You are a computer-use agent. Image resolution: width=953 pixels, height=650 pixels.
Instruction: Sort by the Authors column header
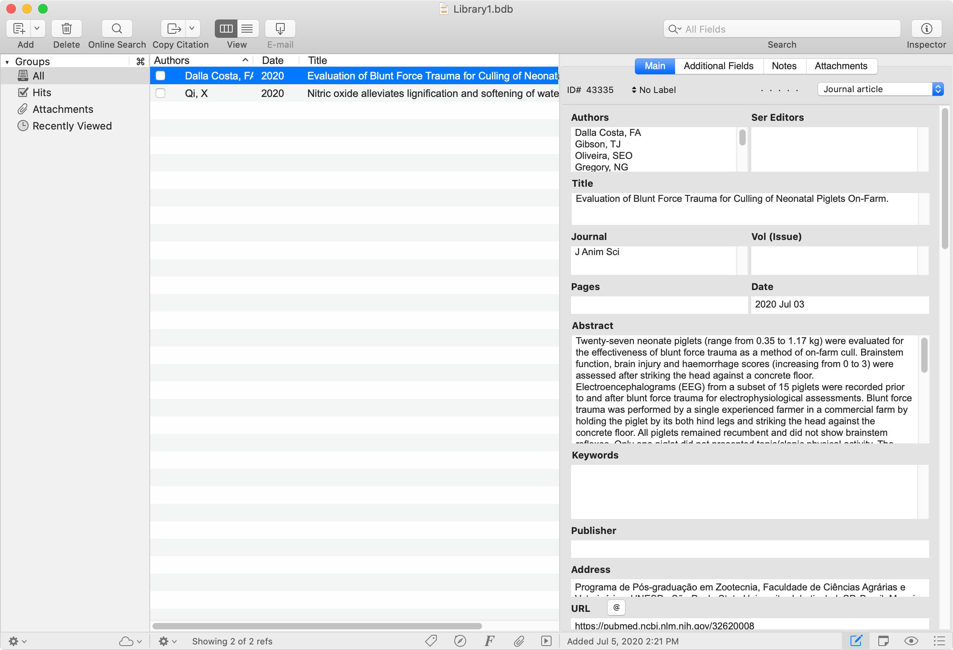[201, 61]
